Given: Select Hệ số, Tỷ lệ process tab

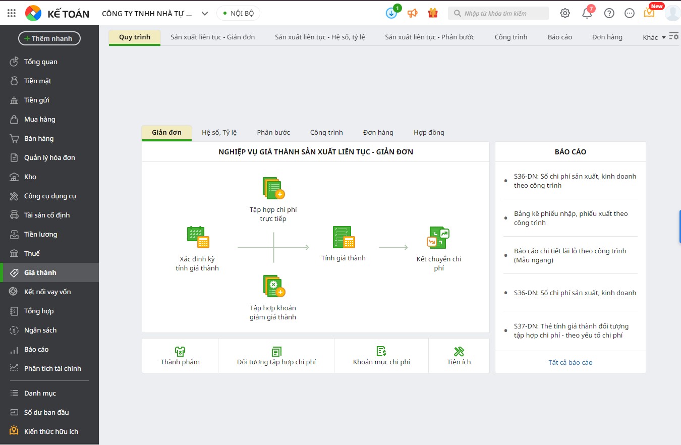Looking at the screenshot, I should [219, 132].
